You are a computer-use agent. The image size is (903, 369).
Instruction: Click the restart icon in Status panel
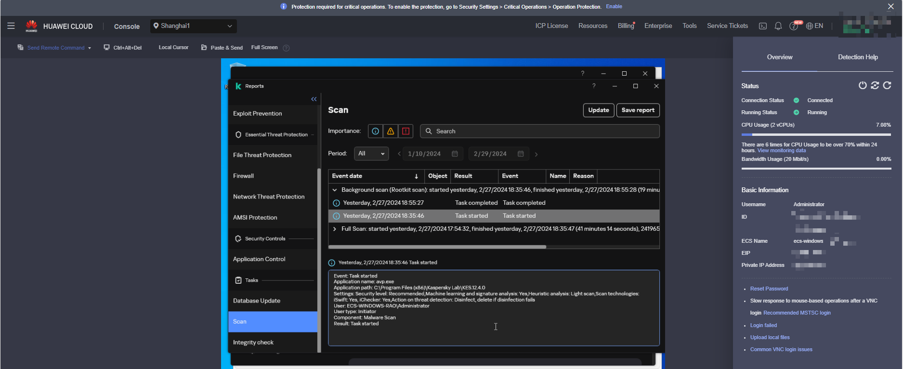click(x=875, y=85)
